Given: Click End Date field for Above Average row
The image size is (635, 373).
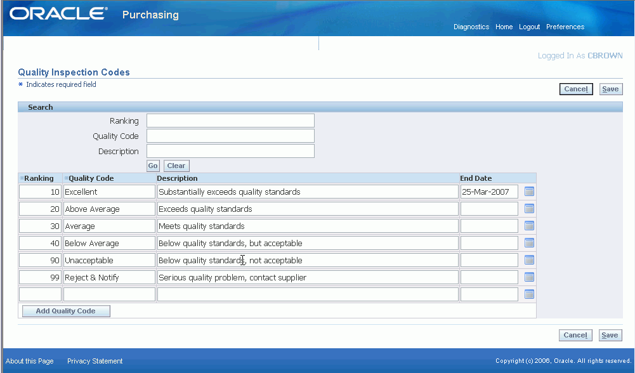Looking at the screenshot, I should (x=489, y=209).
